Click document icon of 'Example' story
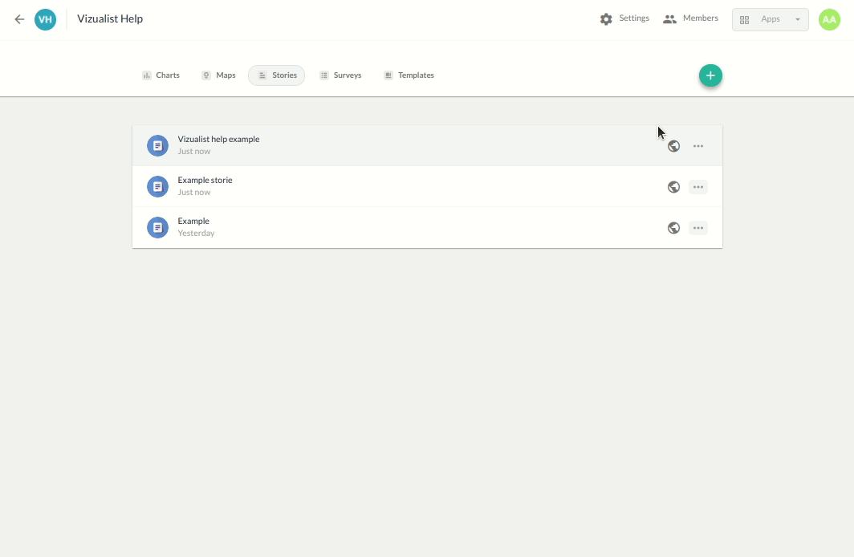 click(x=158, y=228)
